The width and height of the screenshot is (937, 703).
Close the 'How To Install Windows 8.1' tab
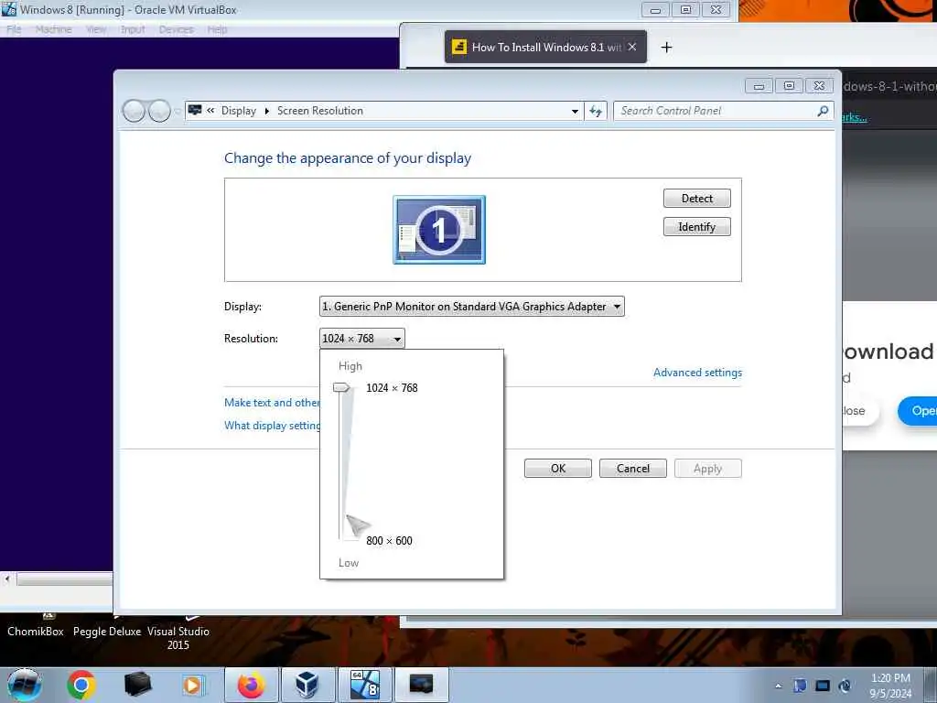coord(632,47)
